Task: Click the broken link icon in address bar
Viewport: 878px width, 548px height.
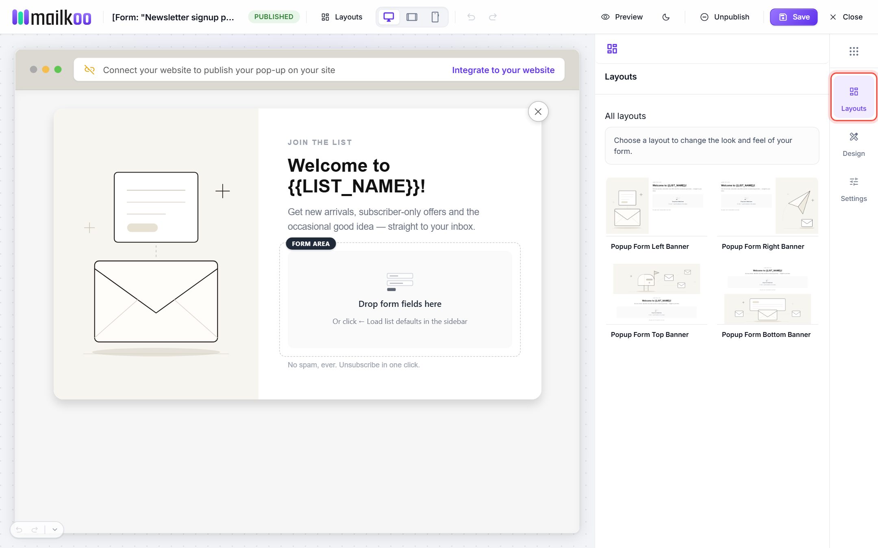Action: pyautogui.click(x=89, y=70)
